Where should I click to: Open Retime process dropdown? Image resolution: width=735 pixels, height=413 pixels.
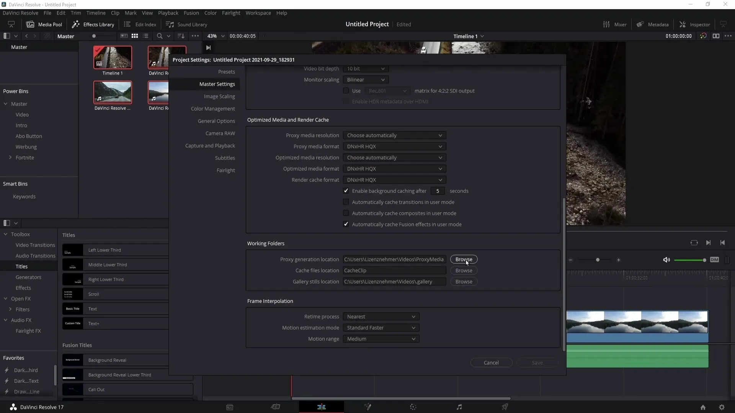pos(381,316)
